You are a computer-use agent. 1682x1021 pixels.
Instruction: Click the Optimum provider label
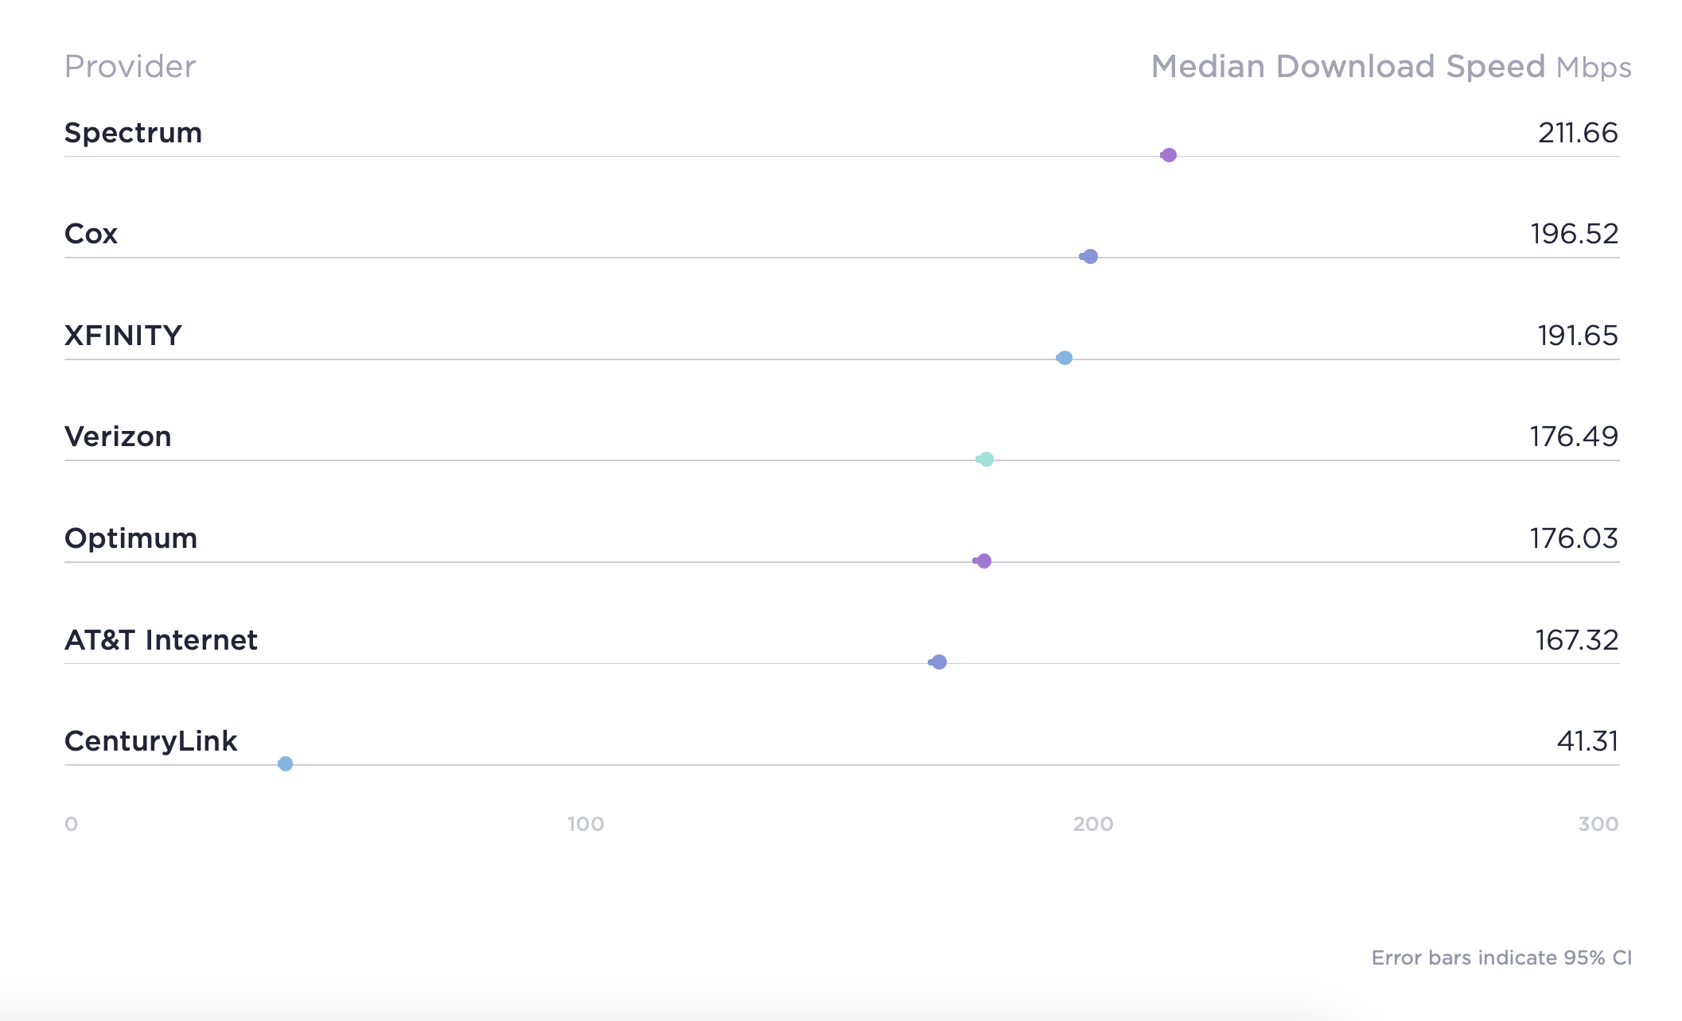tap(130, 538)
